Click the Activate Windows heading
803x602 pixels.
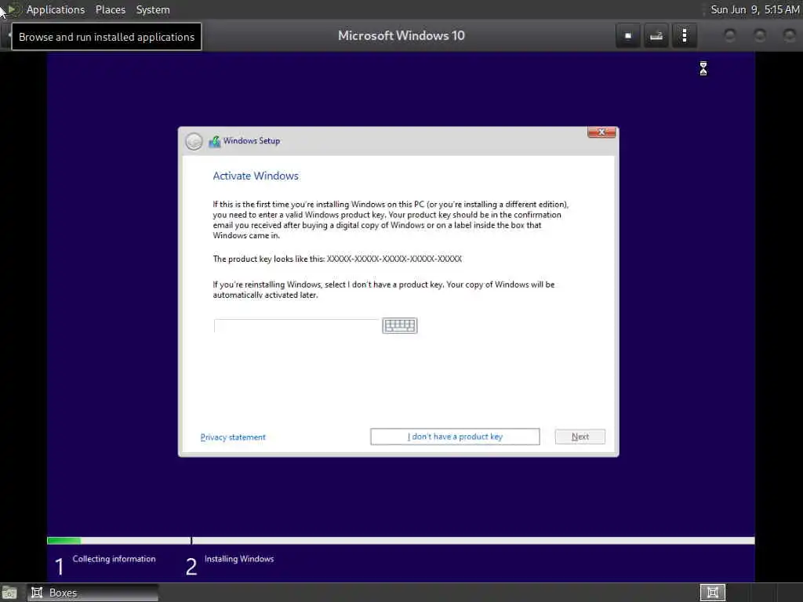tap(256, 176)
